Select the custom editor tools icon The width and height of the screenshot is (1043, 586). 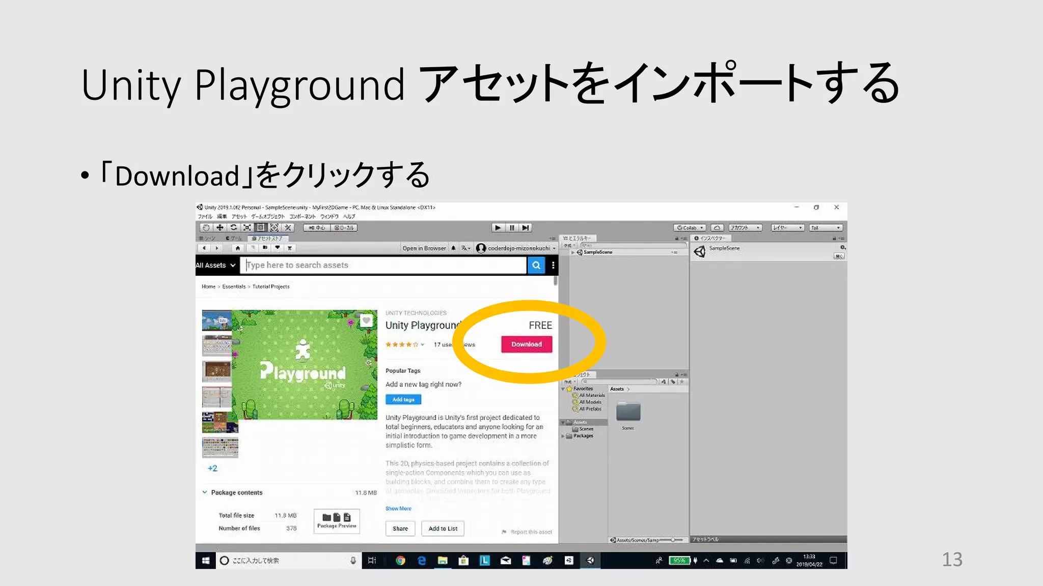(x=288, y=228)
